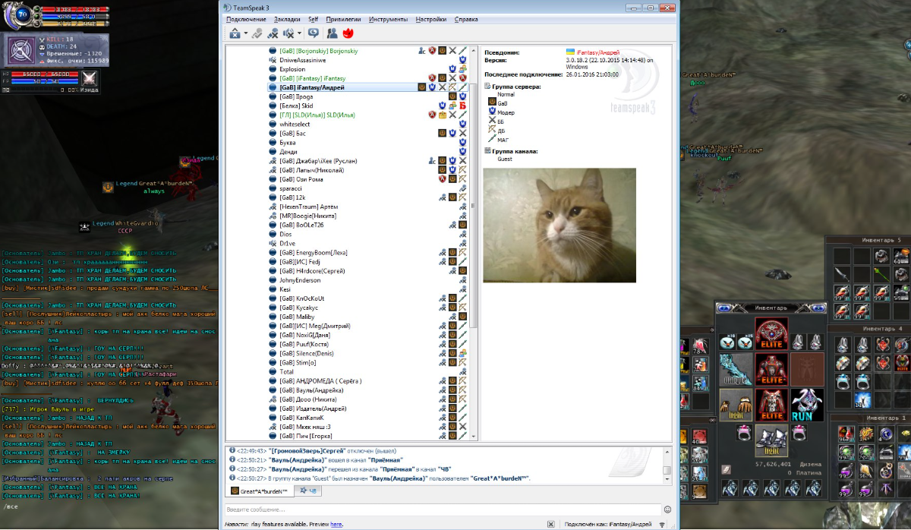The width and height of the screenshot is (911, 530).
Task: Click the RUN mask item in inventory
Action: coord(807,405)
